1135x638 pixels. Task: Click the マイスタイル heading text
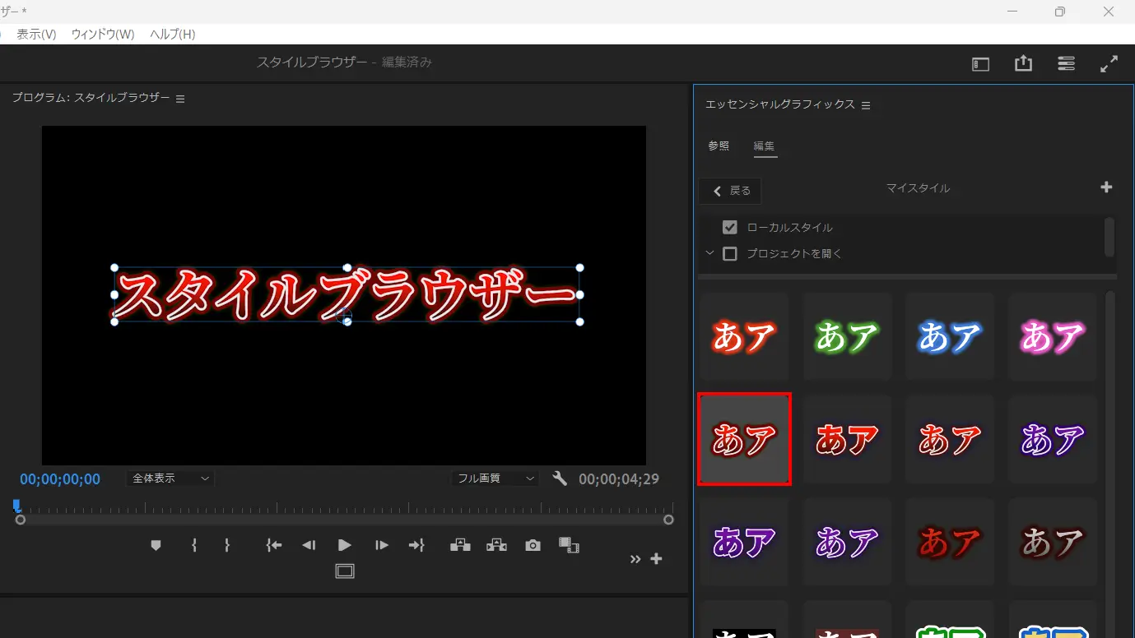coord(918,188)
